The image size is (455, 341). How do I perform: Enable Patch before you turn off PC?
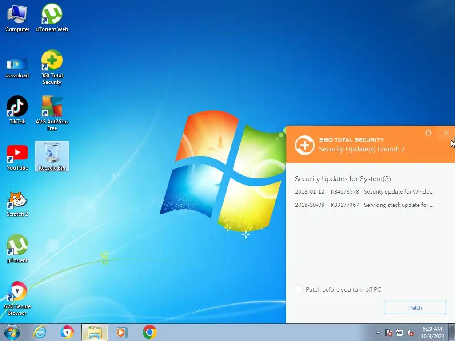(299, 289)
